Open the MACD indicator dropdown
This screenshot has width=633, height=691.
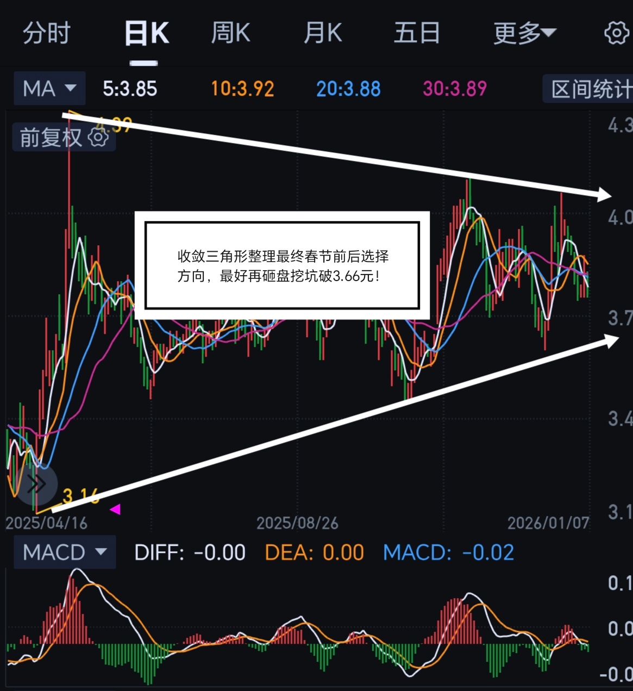click(x=65, y=552)
